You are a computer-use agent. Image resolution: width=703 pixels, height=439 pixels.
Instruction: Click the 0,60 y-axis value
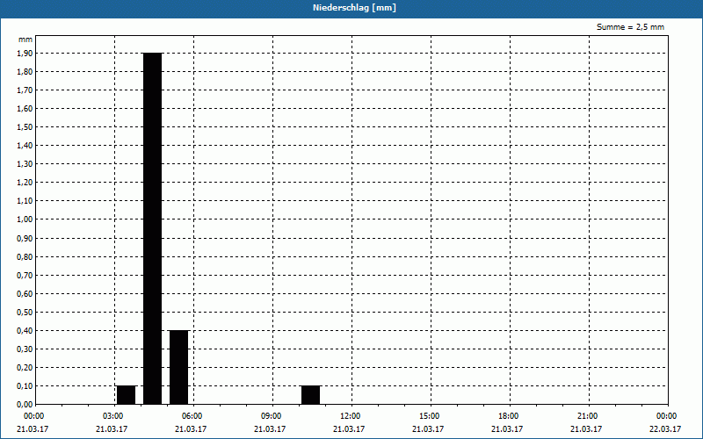pos(25,294)
